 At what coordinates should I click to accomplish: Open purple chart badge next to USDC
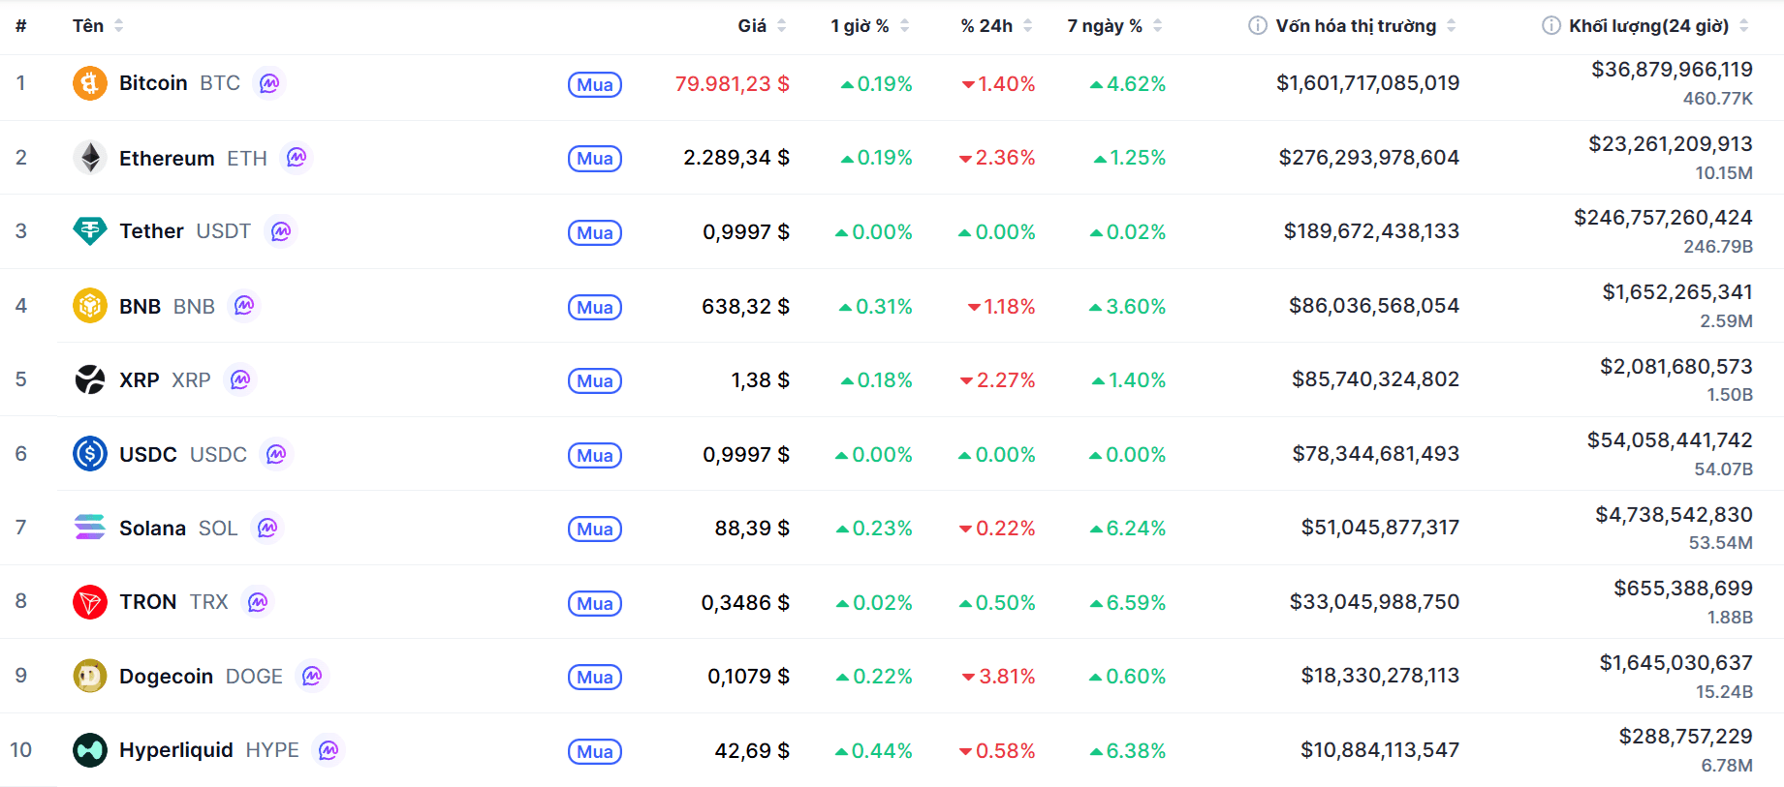tap(276, 454)
